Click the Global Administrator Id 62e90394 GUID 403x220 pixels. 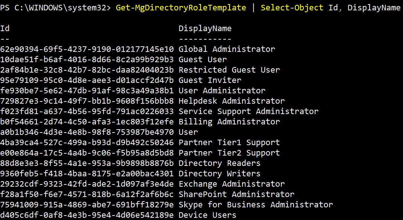(87, 49)
